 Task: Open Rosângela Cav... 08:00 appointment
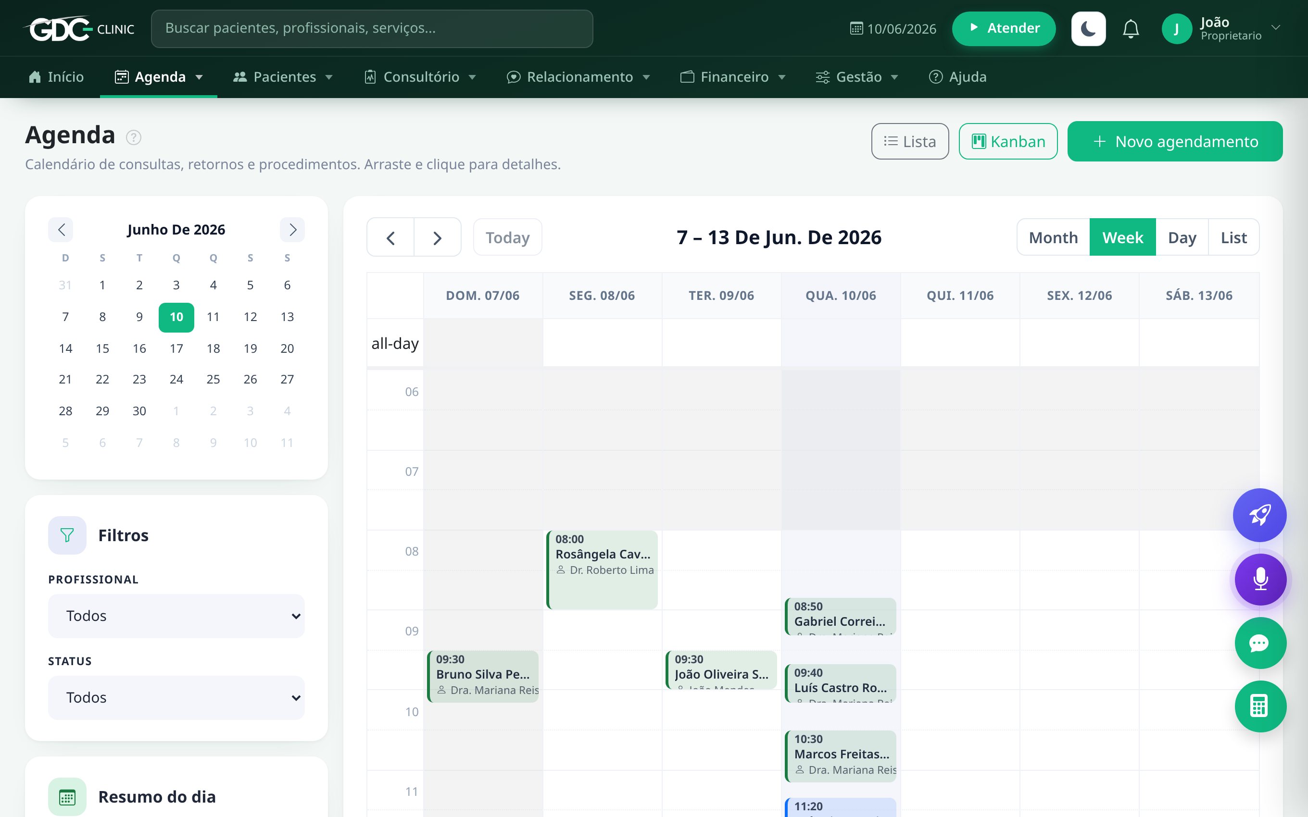click(x=602, y=569)
